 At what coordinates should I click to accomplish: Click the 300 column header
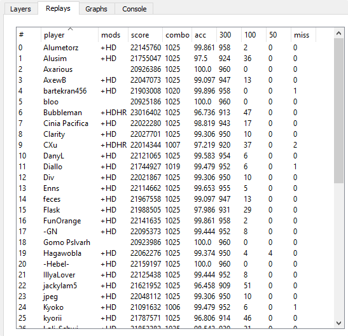(229, 35)
